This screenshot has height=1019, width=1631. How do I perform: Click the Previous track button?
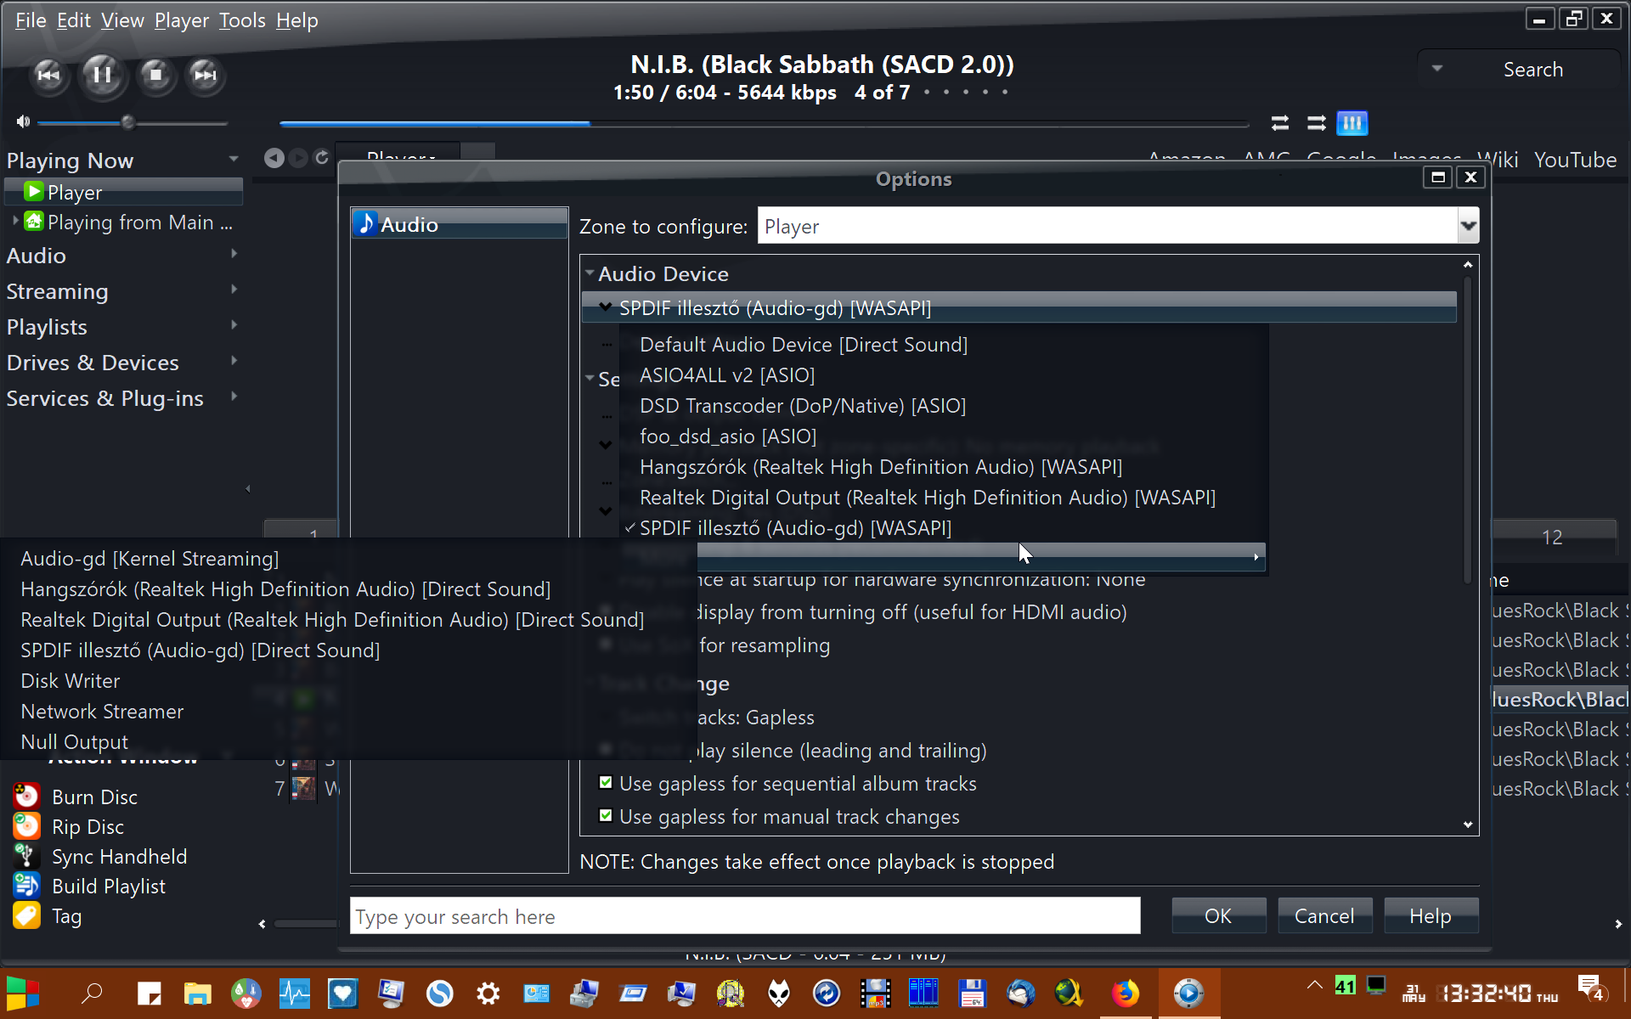[x=48, y=75]
